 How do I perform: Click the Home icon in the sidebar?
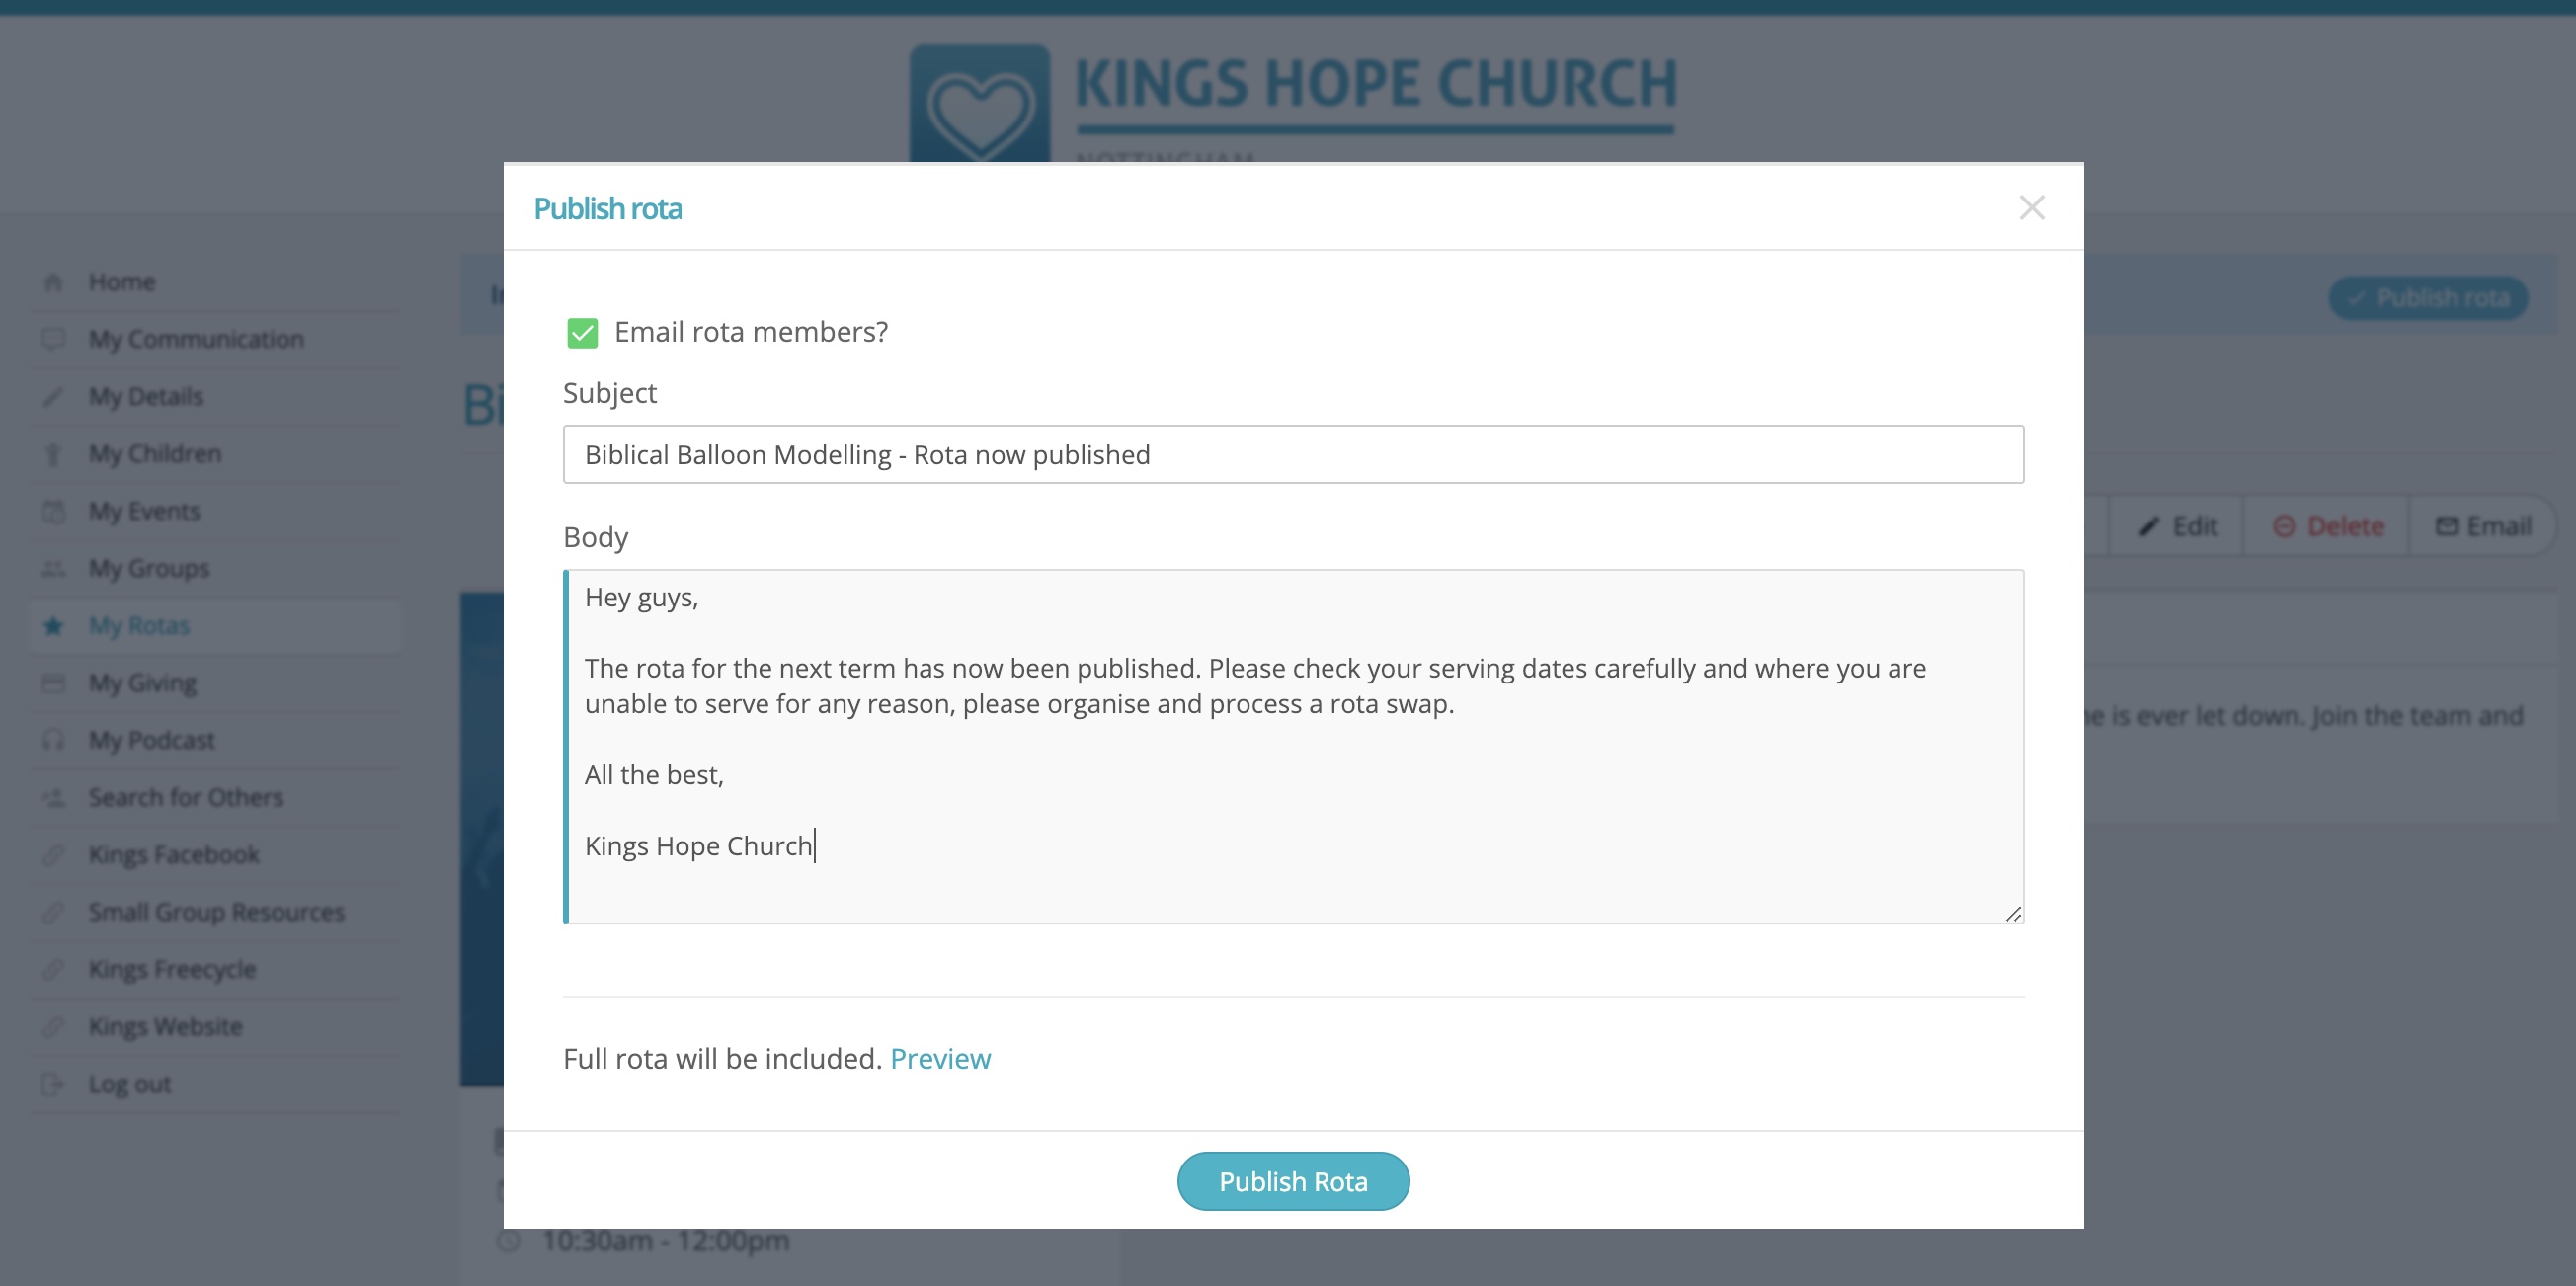click(54, 281)
